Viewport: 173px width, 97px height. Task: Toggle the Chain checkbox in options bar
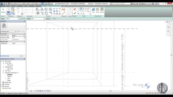pyautogui.click(x=21, y=19)
